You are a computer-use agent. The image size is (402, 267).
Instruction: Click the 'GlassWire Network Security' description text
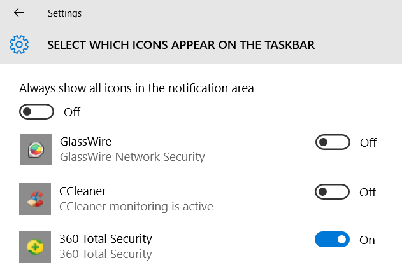[x=132, y=156]
